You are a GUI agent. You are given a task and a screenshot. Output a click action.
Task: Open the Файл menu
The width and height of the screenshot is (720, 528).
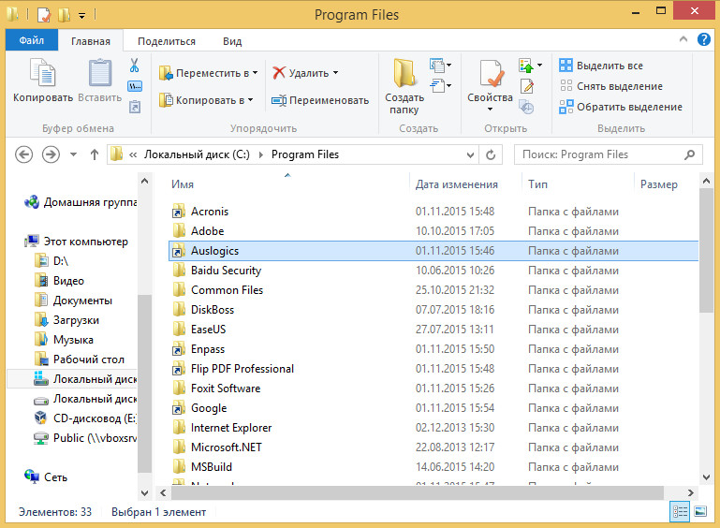32,40
